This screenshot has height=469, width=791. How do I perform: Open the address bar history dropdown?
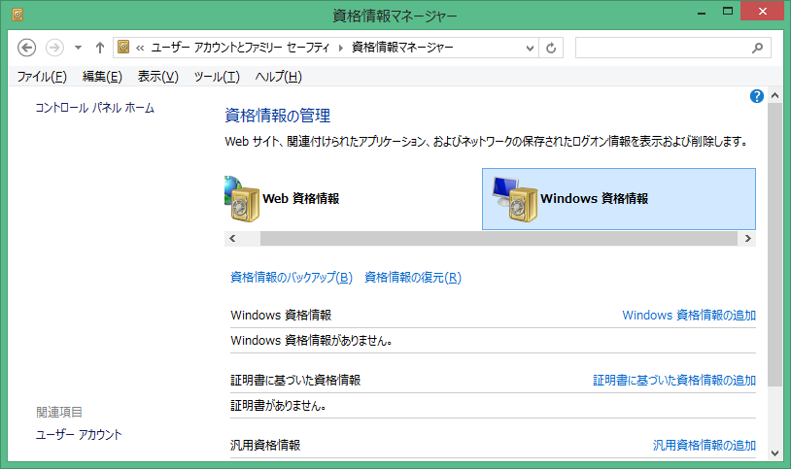[x=530, y=48]
